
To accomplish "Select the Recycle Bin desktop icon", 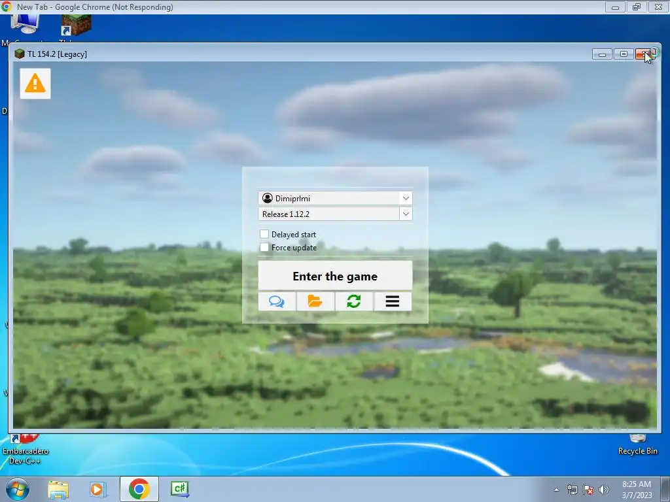I will [637, 444].
